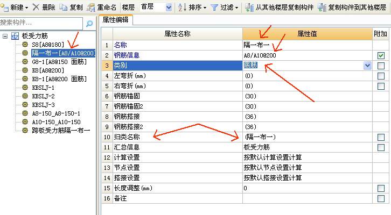Click gear icon next to S8[A8@180]
391x215 pixels.
(25, 45)
